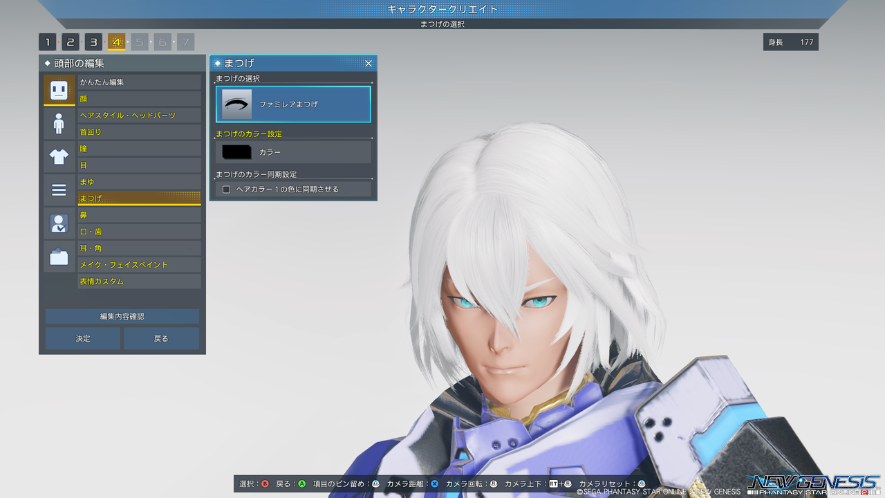Click the 項目のピン留め button hint
Screen dimensions: 885x498
point(346,483)
